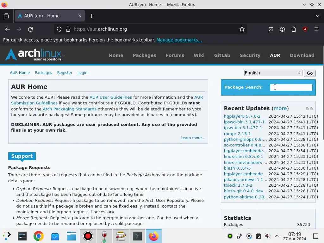324x243 pixels.
Task: Open a new tab with plus icon
Action: coord(91,16)
